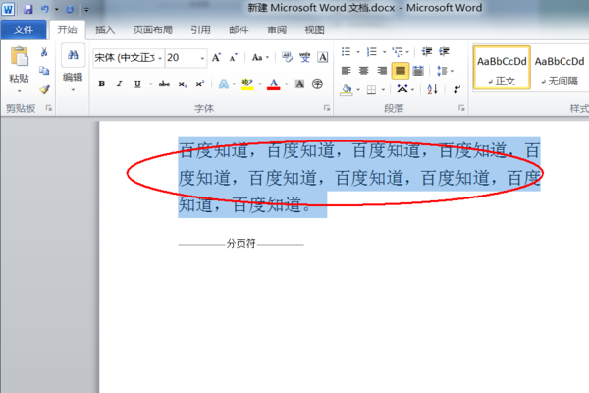Switch to the 插入 tab
The height and width of the screenshot is (393, 589).
pos(105,29)
